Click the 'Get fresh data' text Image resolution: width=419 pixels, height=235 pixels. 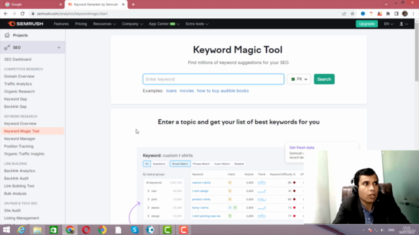(x=302, y=148)
